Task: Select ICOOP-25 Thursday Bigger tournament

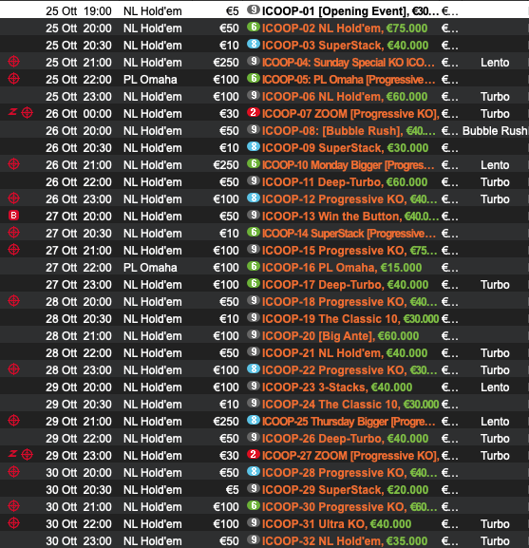Action: [x=349, y=422]
